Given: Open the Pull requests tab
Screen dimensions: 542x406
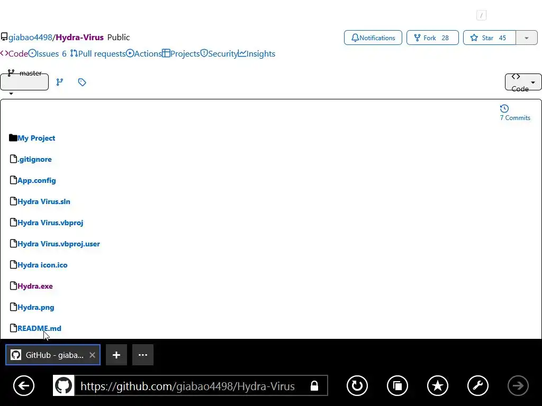Looking at the screenshot, I should pos(98,53).
